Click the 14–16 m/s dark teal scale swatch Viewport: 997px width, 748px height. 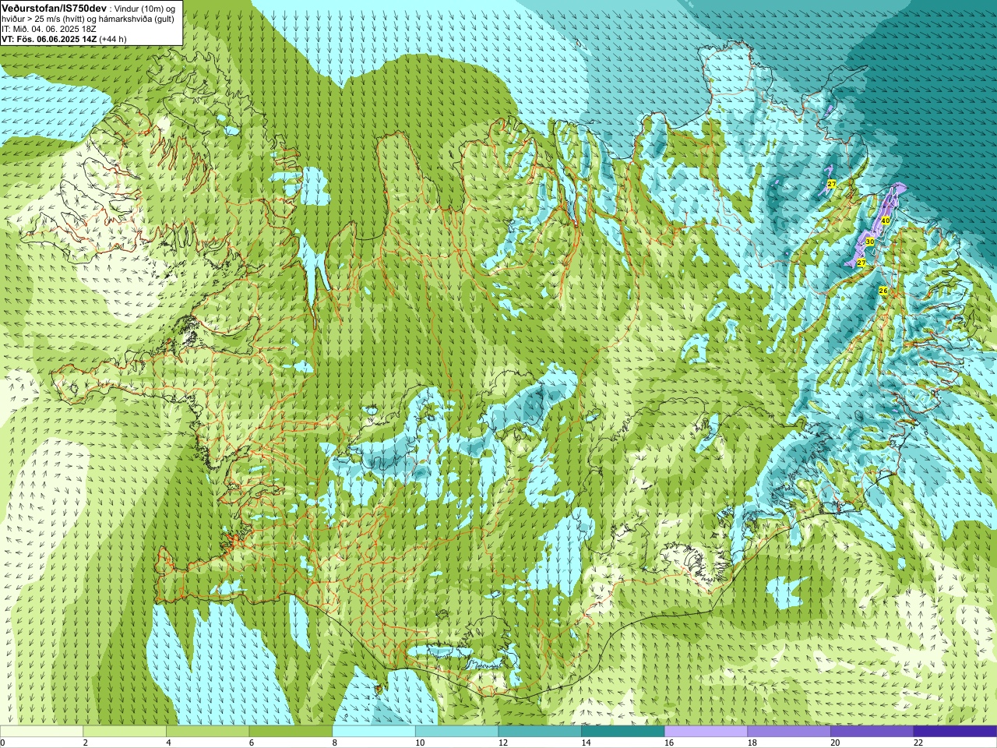[623, 732]
